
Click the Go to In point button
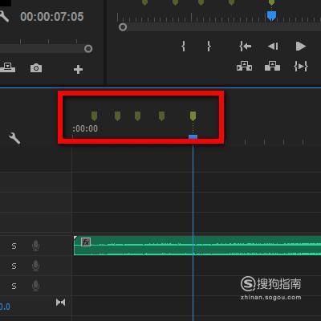[x=246, y=47]
